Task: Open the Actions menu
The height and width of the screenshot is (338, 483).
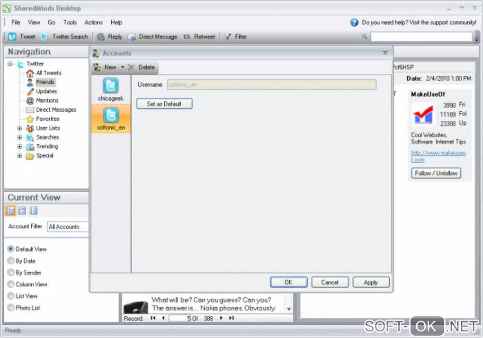Action: [93, 22]
